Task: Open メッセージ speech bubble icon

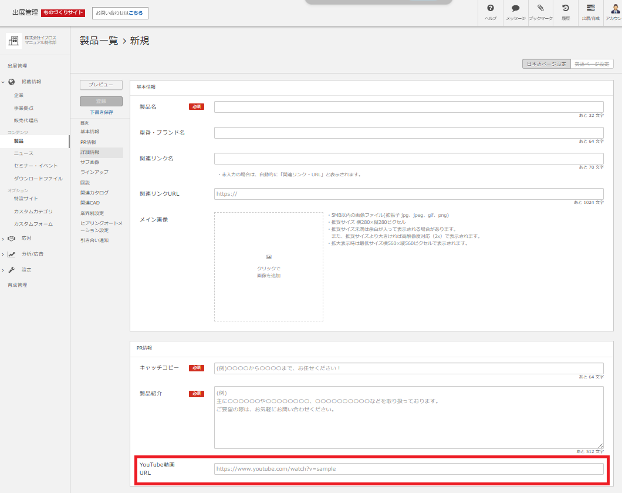Action: pos(515,9)
